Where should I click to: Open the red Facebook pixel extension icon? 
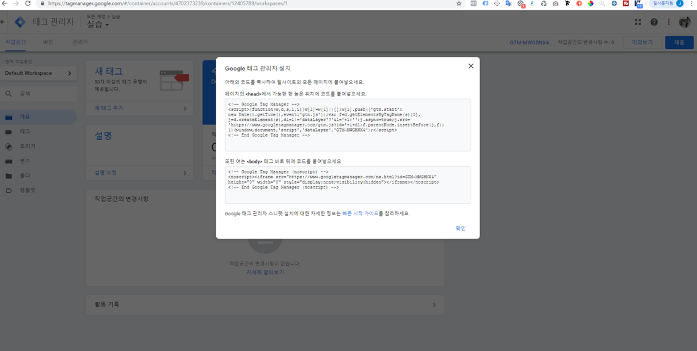click(x=579, y=3)
